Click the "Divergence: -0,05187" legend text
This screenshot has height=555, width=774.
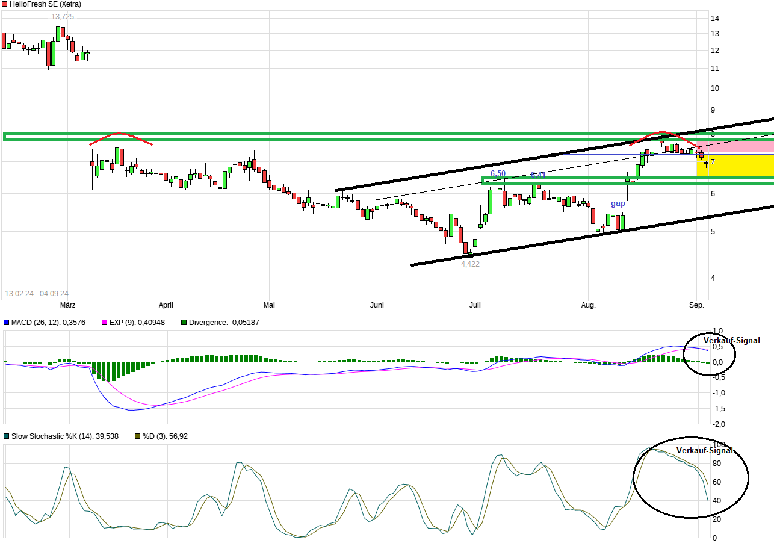(224, 323)
